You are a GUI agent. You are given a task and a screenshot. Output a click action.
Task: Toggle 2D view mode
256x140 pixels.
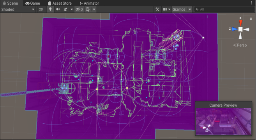[x=41, y=9]
